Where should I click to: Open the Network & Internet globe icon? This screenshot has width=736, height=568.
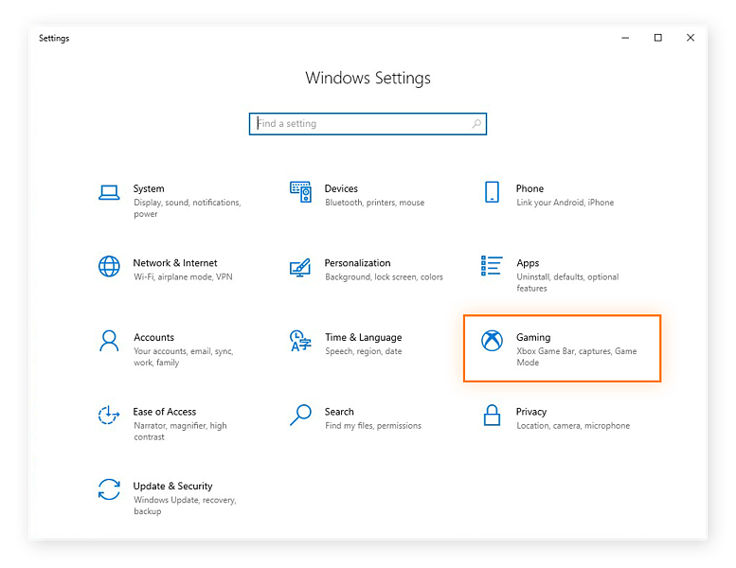click(x=109, y=266)
